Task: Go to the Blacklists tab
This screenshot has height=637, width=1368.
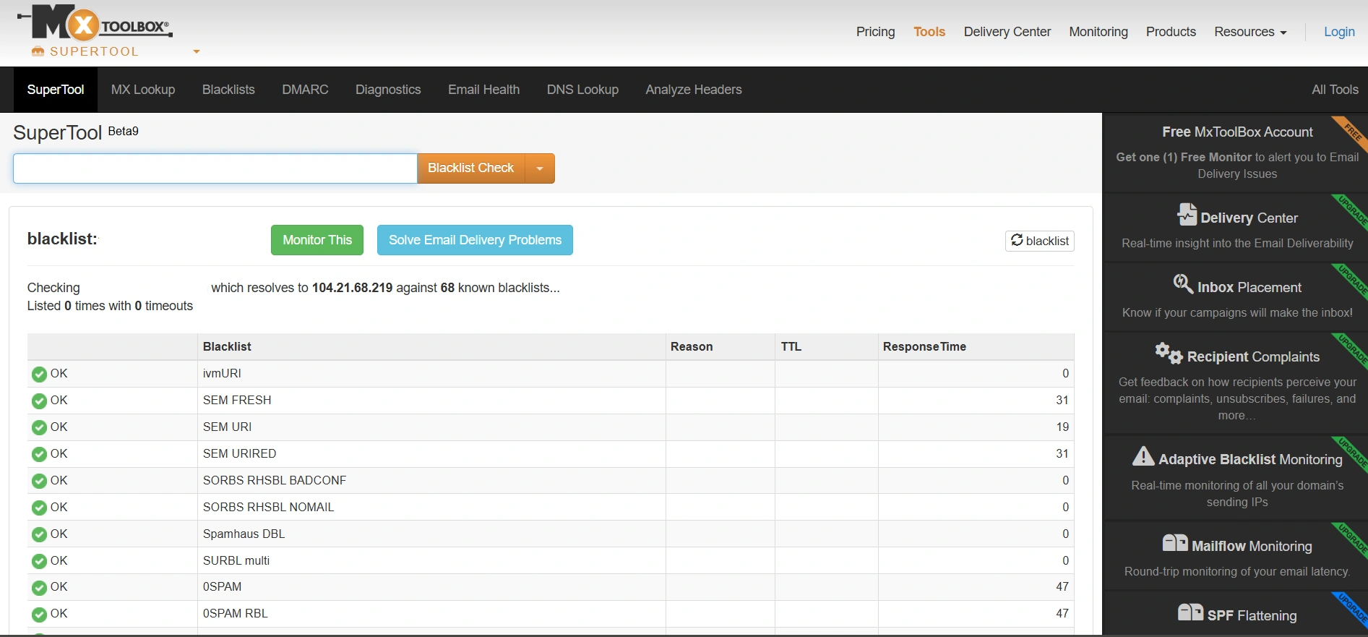Action: [228, 90]
